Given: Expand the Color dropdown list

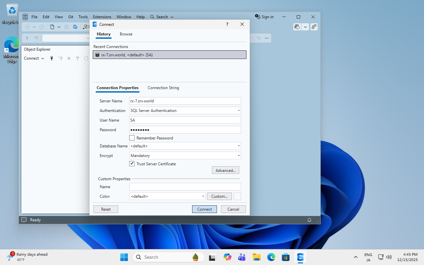Looking at the screenshot, I should 203,196.
